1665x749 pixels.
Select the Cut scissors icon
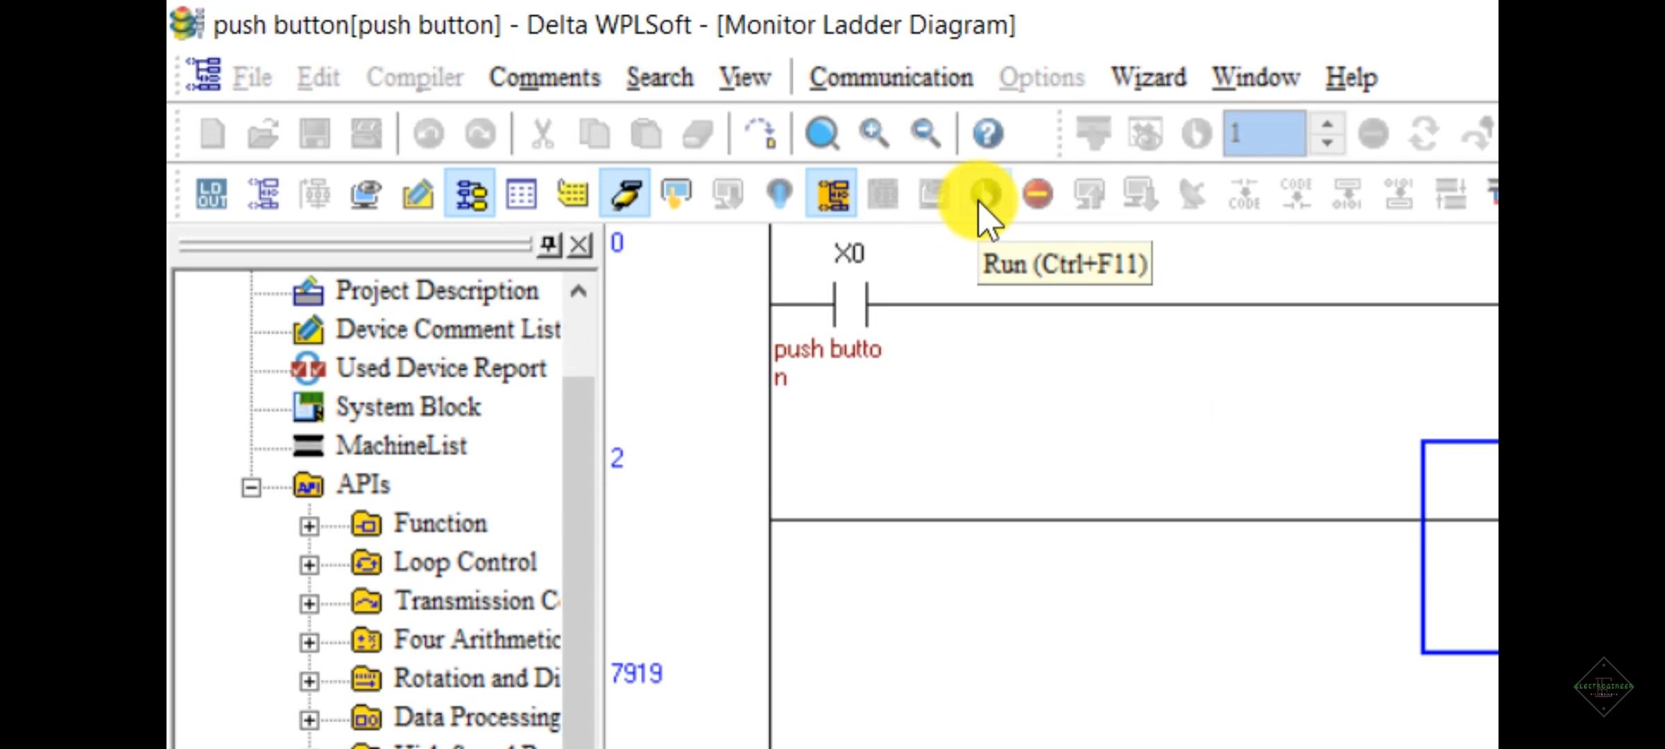(542, 133)
